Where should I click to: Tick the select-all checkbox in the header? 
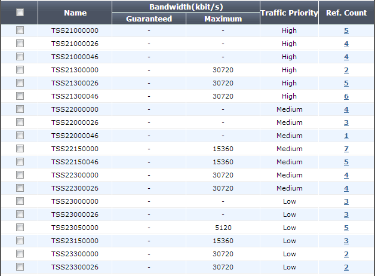point(20,12)
